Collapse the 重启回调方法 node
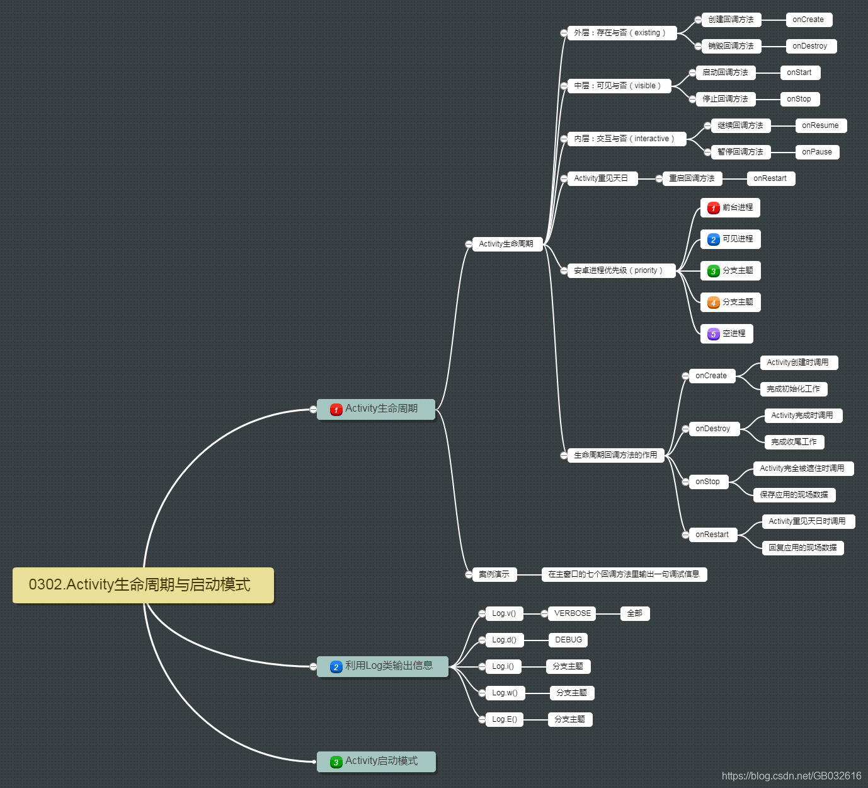The image size is (868, 788). pos(659,178)
